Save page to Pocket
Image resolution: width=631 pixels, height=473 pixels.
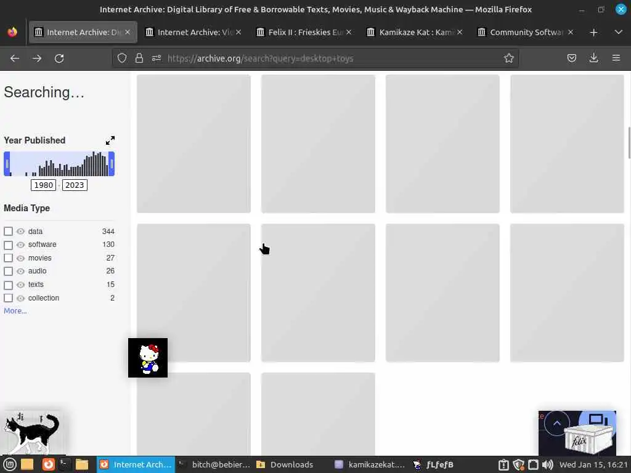571,59
